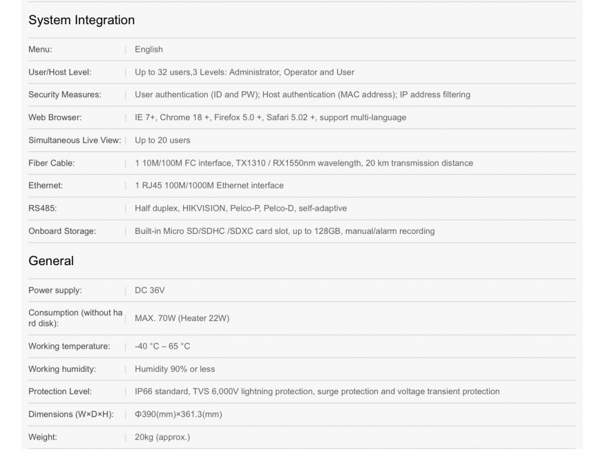Click the General section heading
The image size is (603, 459).
click(x=51, y=261)
